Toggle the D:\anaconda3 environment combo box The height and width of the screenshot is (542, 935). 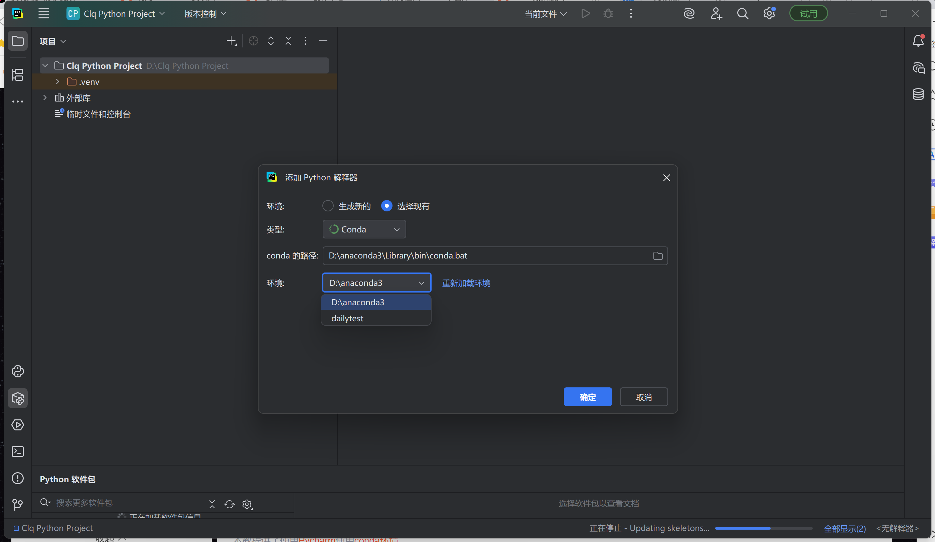(x=376, y=283)
